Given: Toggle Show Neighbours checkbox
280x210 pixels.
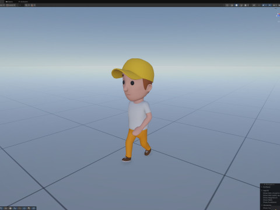Looking at the screenshot, I should (x=270, y=198).
